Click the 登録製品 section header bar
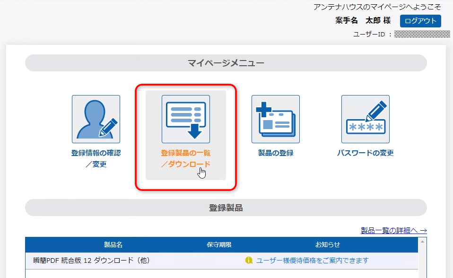This screenshot has height=278, width=453. coord(226,208)
